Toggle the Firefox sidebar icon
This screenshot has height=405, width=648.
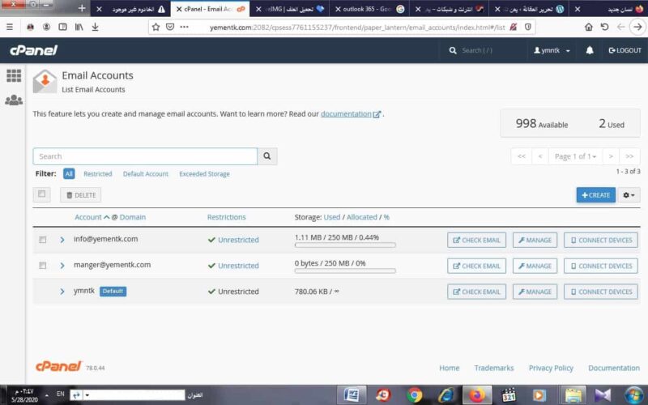(x=63, y=27)
